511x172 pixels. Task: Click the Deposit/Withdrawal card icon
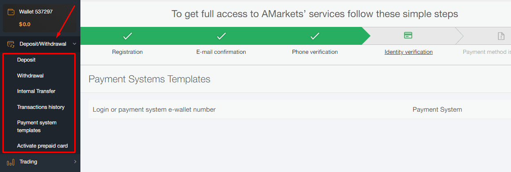click(11, 44)
